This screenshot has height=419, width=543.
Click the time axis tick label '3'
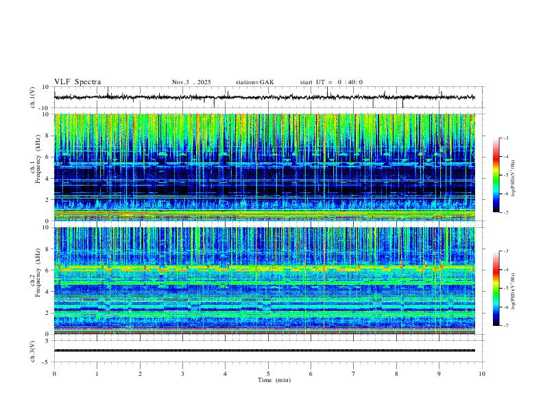(x=182, y=374)
